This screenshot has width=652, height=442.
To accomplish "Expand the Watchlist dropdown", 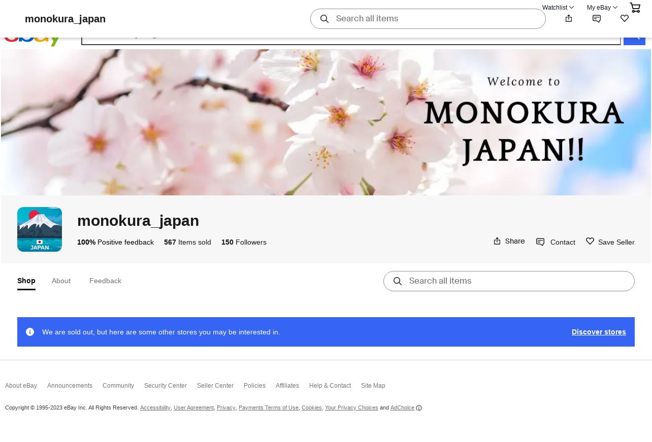I will click(558, 8).
